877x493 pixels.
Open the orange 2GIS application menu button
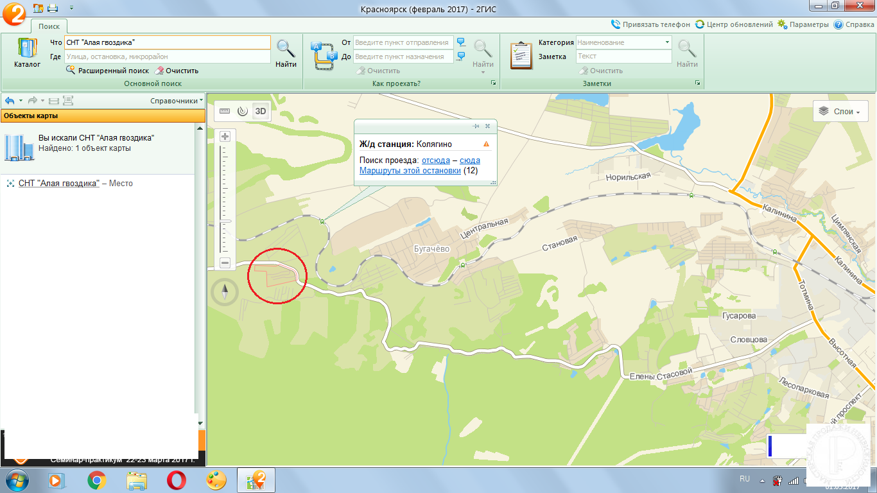[x=14, y=13]
